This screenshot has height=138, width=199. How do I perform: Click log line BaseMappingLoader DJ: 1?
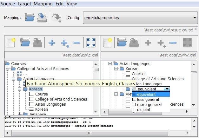(48, 122)
